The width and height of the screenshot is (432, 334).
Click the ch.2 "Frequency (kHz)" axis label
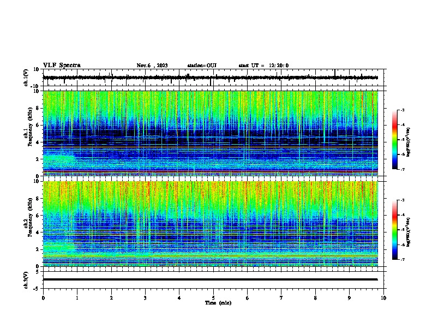31,217
